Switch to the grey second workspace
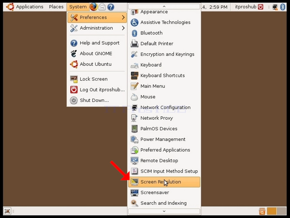 (281, 211)
